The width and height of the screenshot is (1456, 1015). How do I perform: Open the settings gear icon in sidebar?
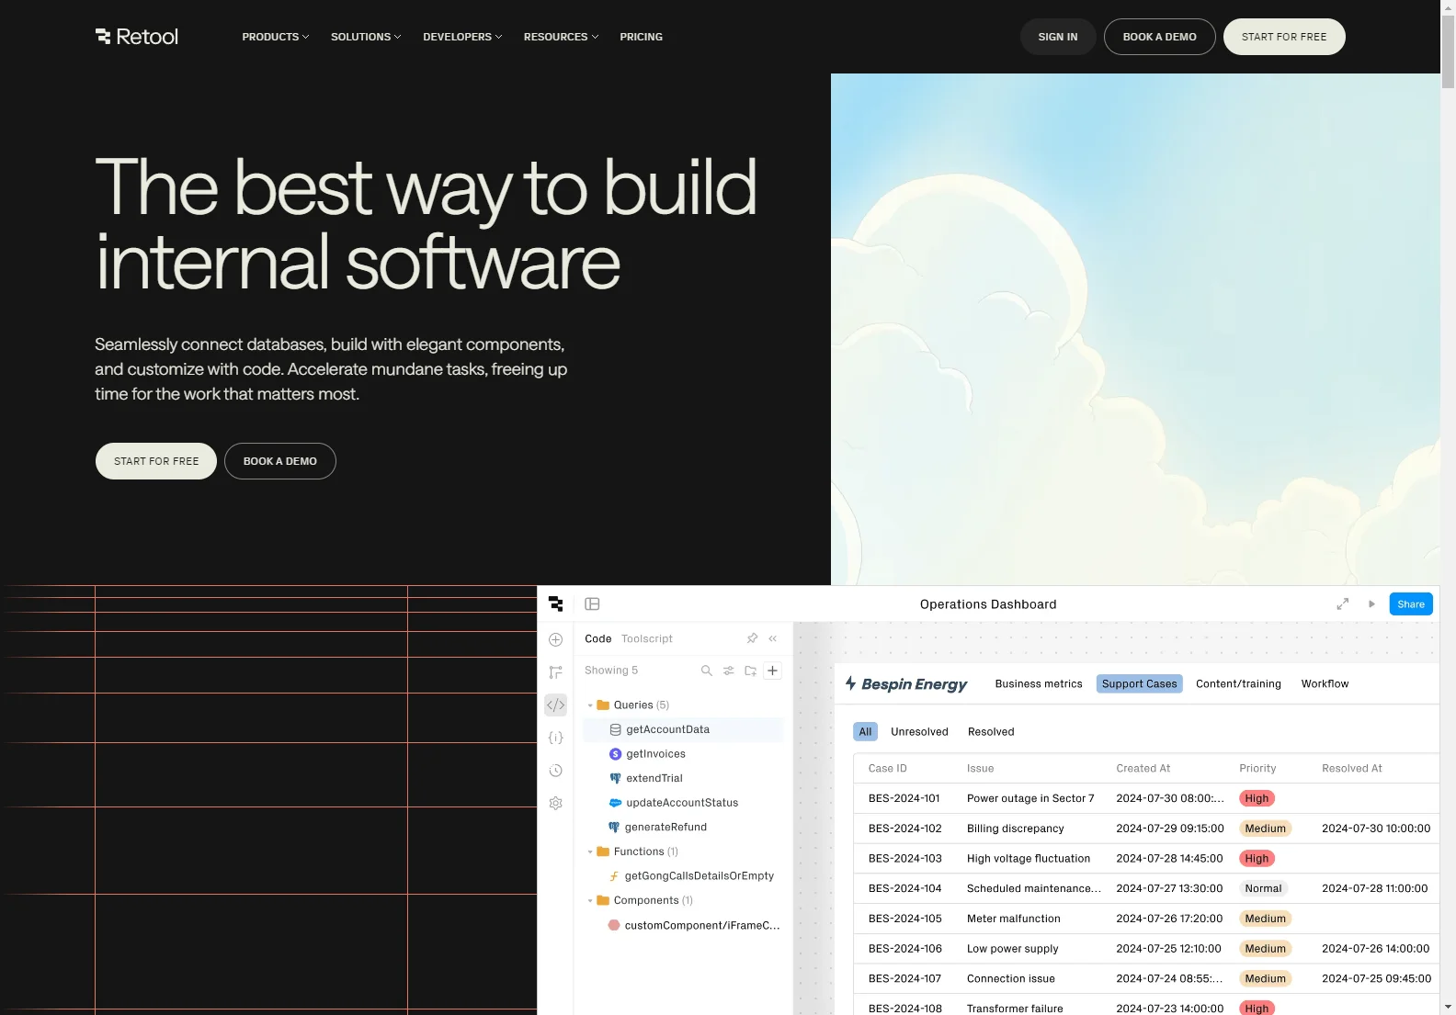point(555,803)
